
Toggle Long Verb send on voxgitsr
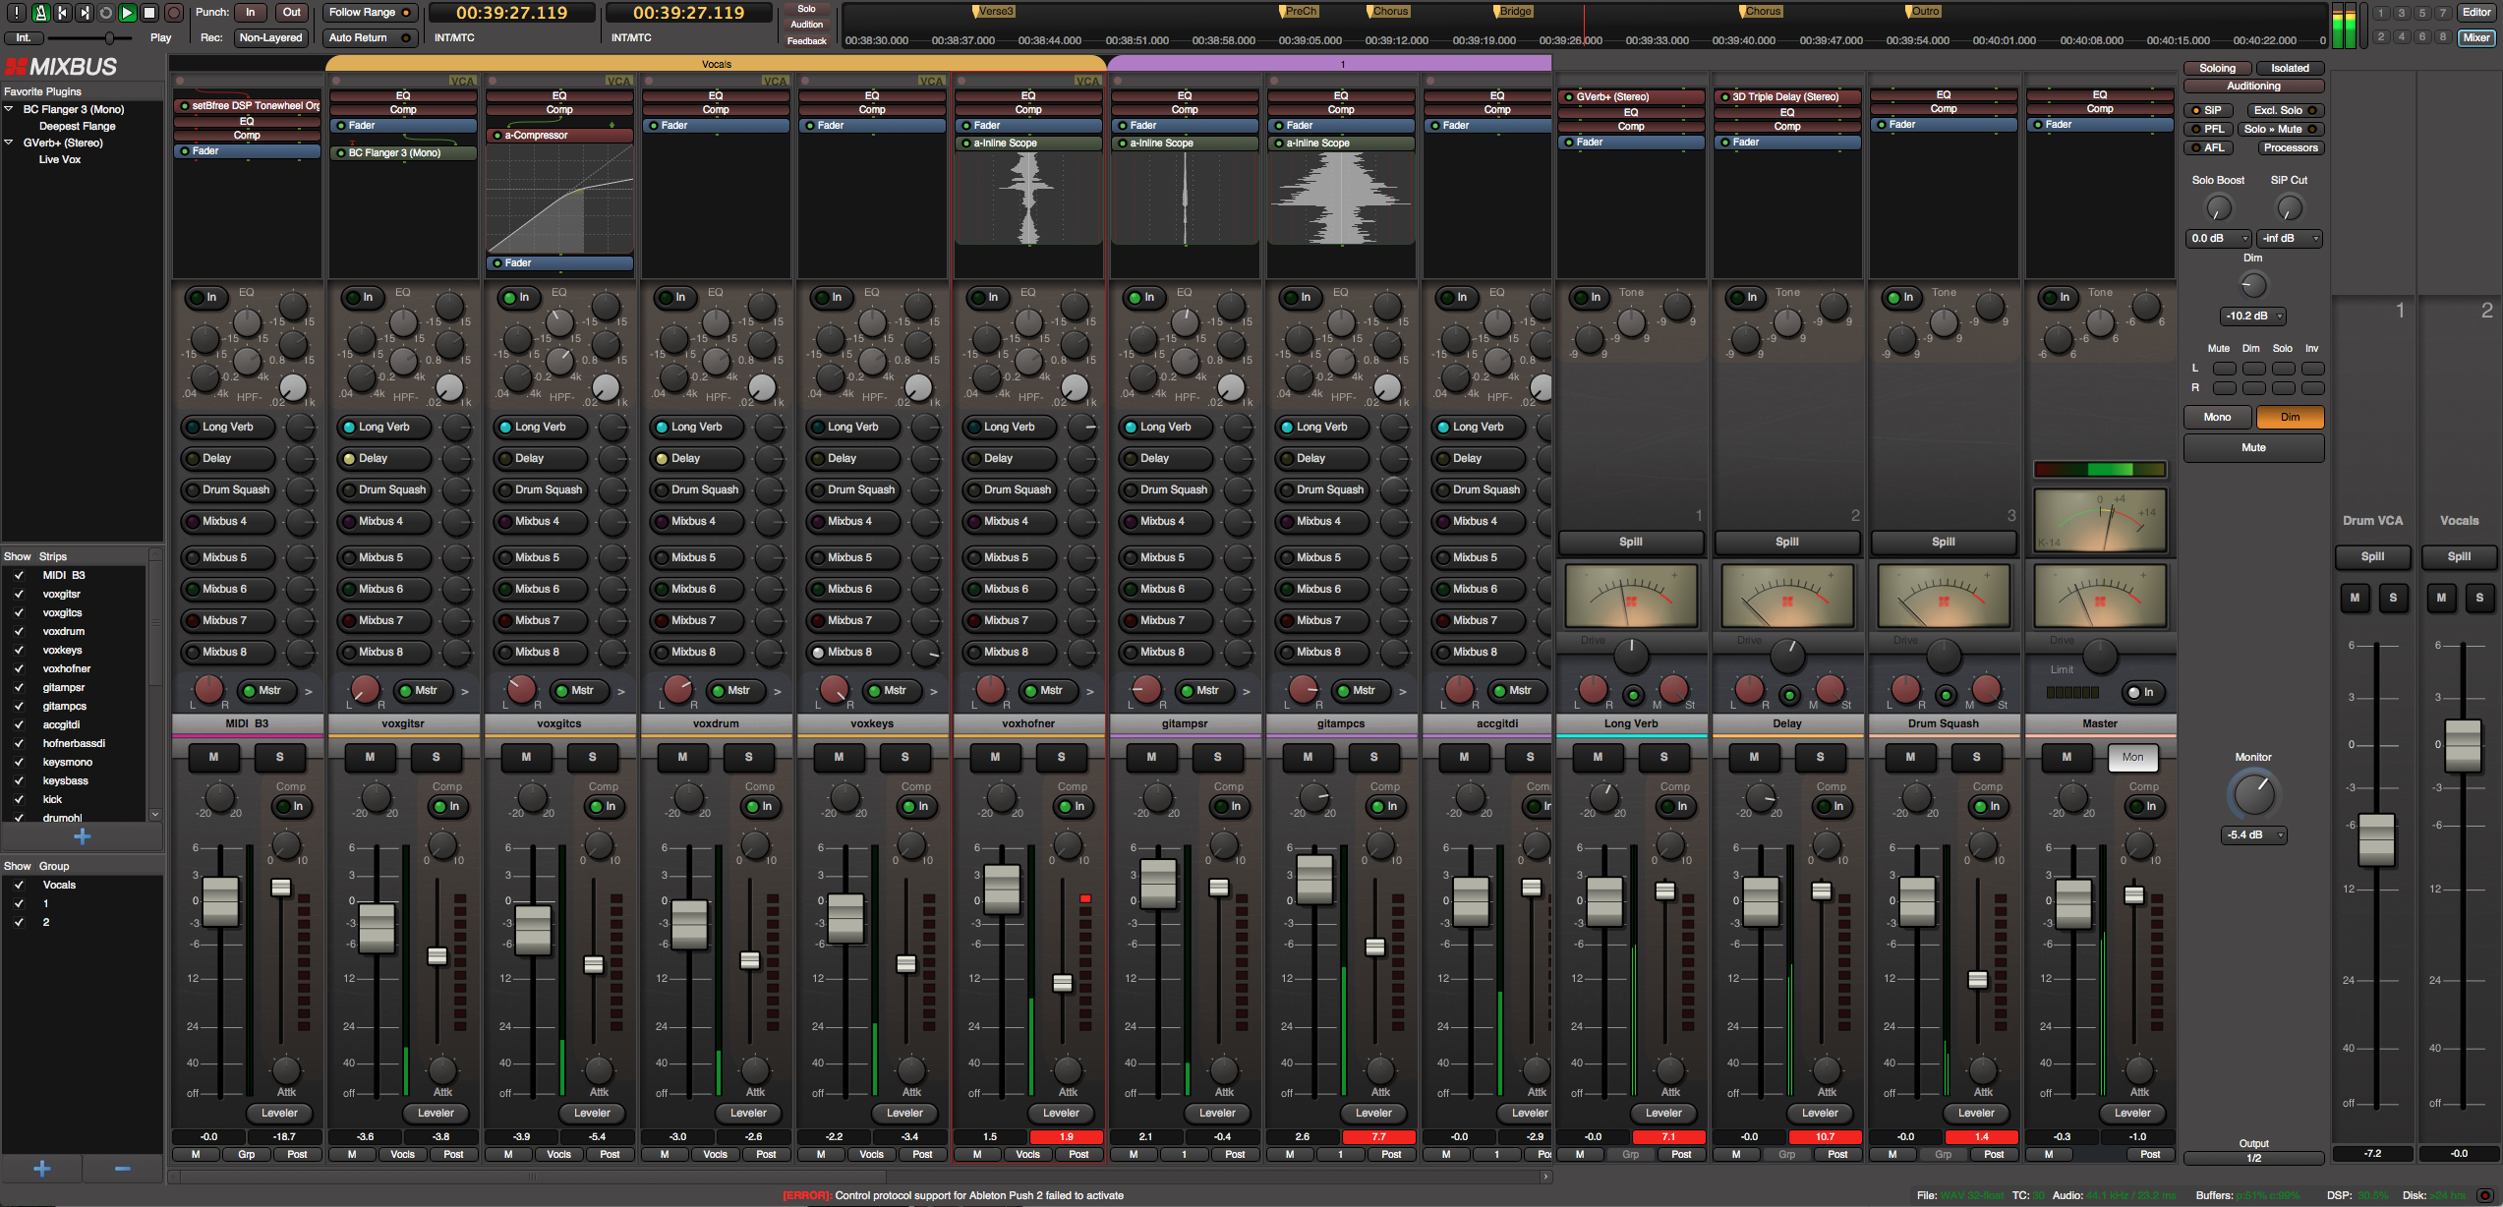coord(384,427)
